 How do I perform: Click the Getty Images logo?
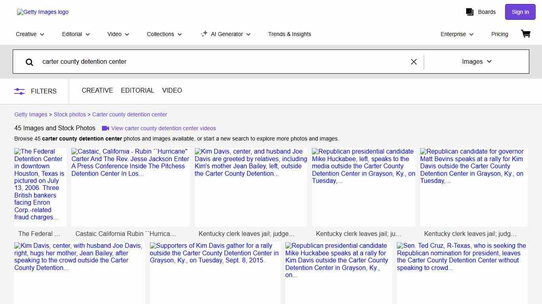tap(43, 12)
